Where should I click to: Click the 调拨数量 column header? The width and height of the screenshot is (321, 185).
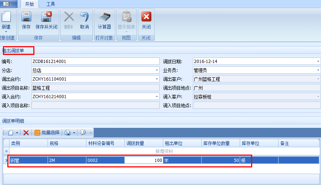click(144, 143)
